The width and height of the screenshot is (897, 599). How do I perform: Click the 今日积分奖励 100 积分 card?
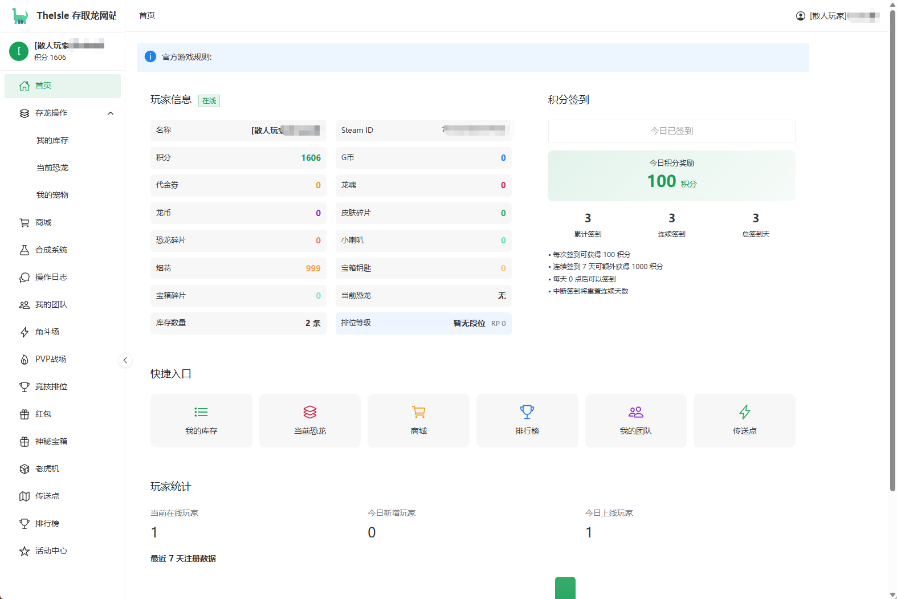click(x=672, y=176)
